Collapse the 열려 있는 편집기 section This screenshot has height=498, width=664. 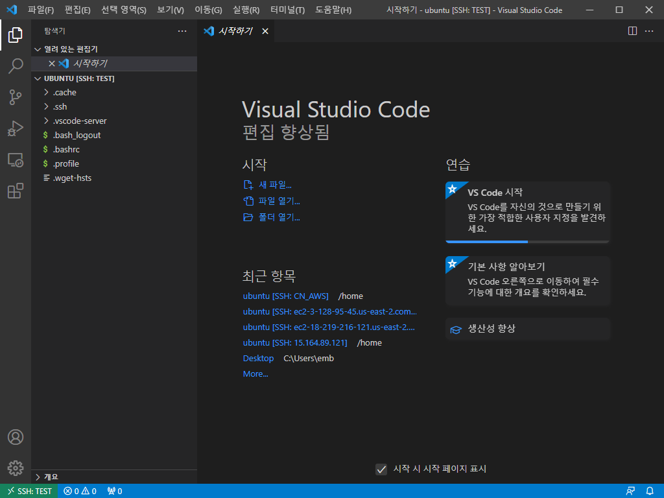point(38,49)
